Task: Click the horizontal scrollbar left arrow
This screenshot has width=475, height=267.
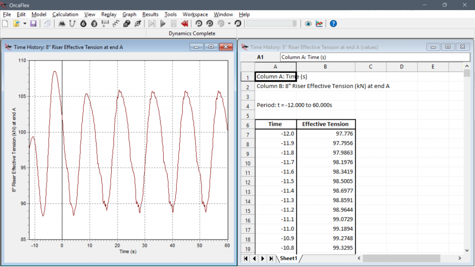Action: click(359, 258)
